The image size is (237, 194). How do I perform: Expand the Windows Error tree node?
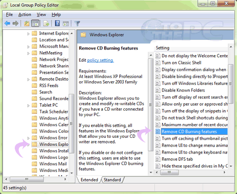[x=29, y=138]
